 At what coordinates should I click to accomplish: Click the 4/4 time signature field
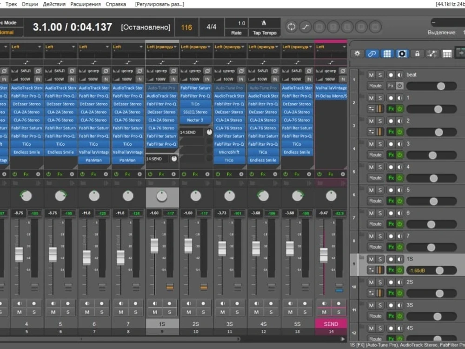point(211,27)
